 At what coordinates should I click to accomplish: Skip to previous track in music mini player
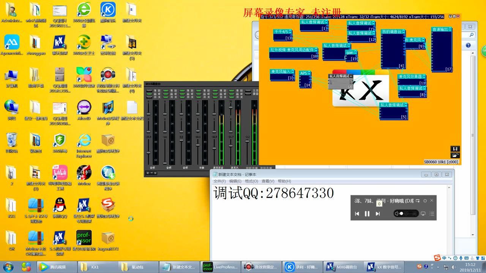357,214
